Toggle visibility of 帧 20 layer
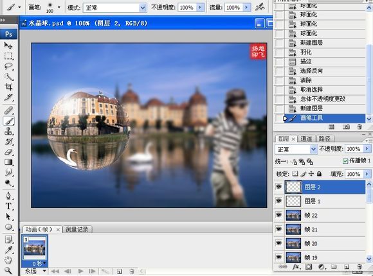Screen dimensions: 373x276 pyautogui.click(x=279, y=243)
